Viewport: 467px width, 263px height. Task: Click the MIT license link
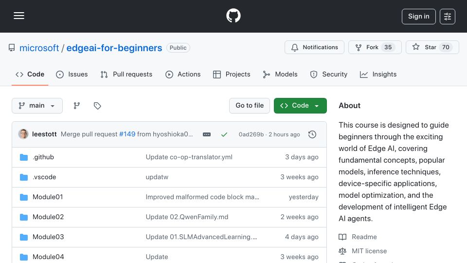click(x=369, y=251)
